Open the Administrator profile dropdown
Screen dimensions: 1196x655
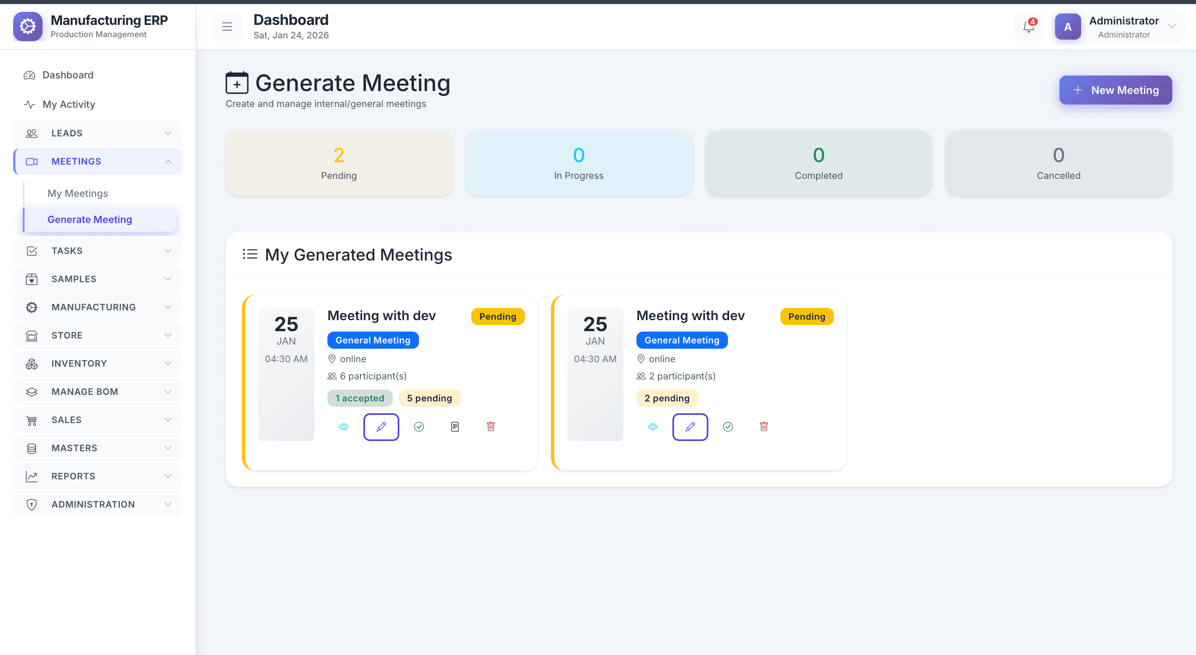[x=1119, y=27]
